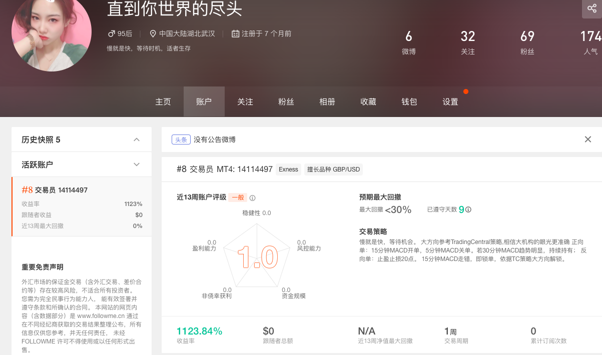
Task: Click the 1123.84% 收益率 value
Action: point(199,331)
